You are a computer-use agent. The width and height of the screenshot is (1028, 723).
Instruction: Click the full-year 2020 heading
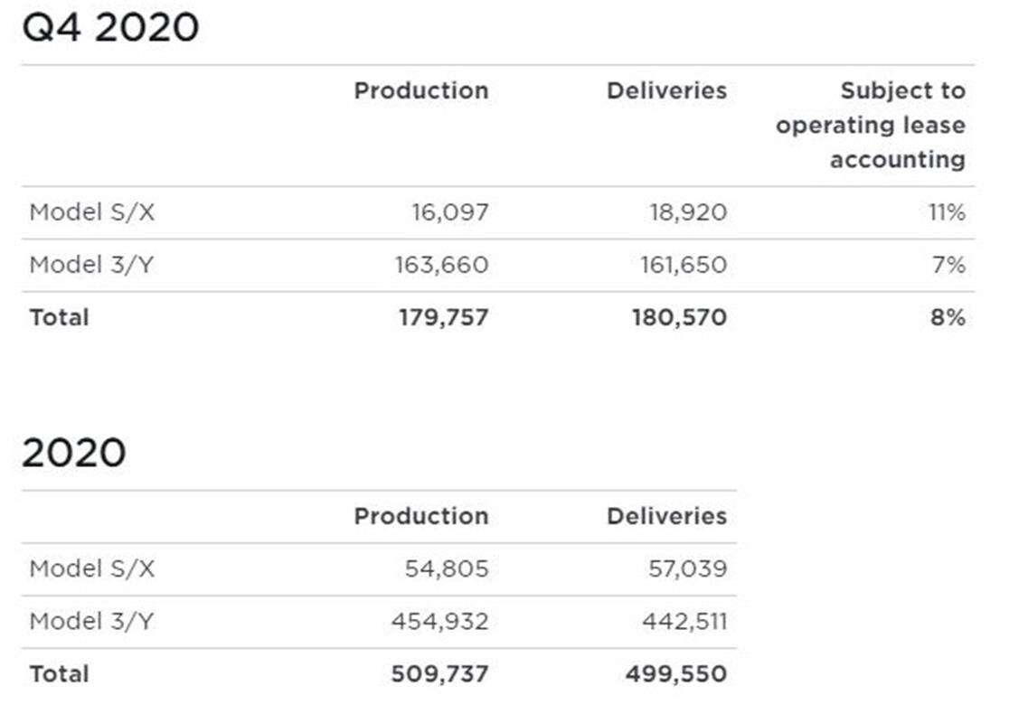pyautogui.click(x=74, y=452)
